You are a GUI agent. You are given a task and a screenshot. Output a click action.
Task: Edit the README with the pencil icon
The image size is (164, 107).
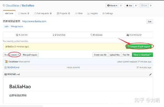(x=150, y=74)
